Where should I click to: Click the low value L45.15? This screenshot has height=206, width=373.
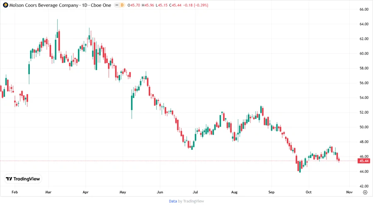click(x=162, y=5)
